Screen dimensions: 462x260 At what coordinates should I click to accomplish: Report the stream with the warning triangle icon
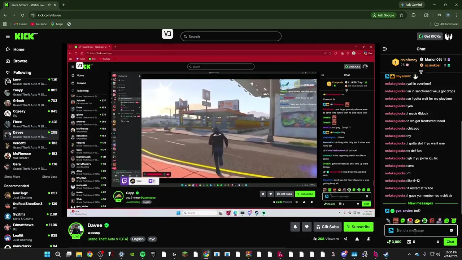(357, 239)
